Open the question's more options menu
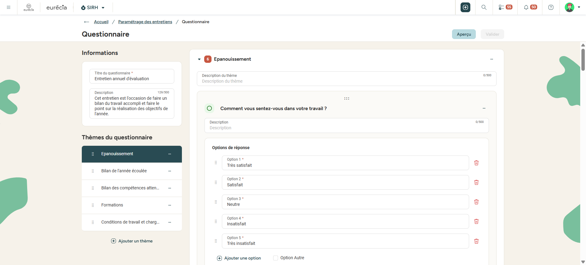The width and height of the screenshot is (586, 265). point(484,108)
